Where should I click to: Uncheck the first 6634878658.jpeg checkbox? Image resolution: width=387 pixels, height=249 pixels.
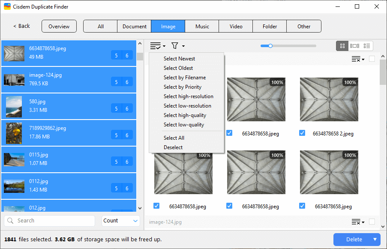click(229, 133)
